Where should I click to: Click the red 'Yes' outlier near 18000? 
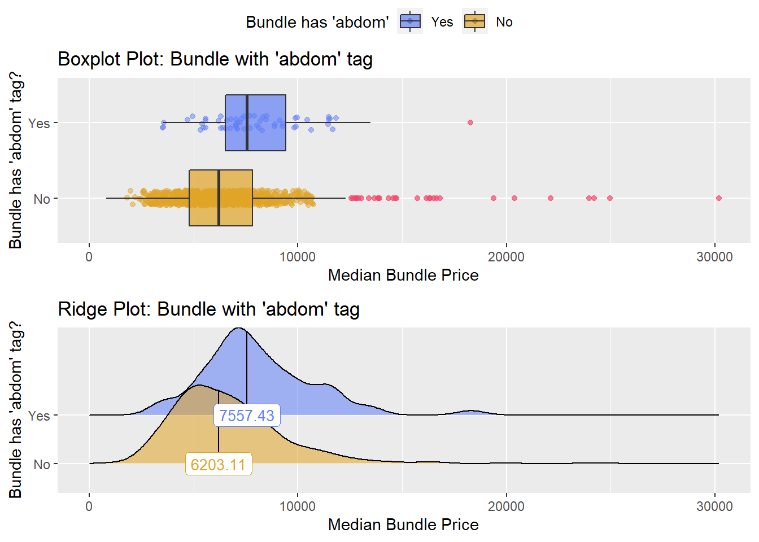[x=470, y=123]
